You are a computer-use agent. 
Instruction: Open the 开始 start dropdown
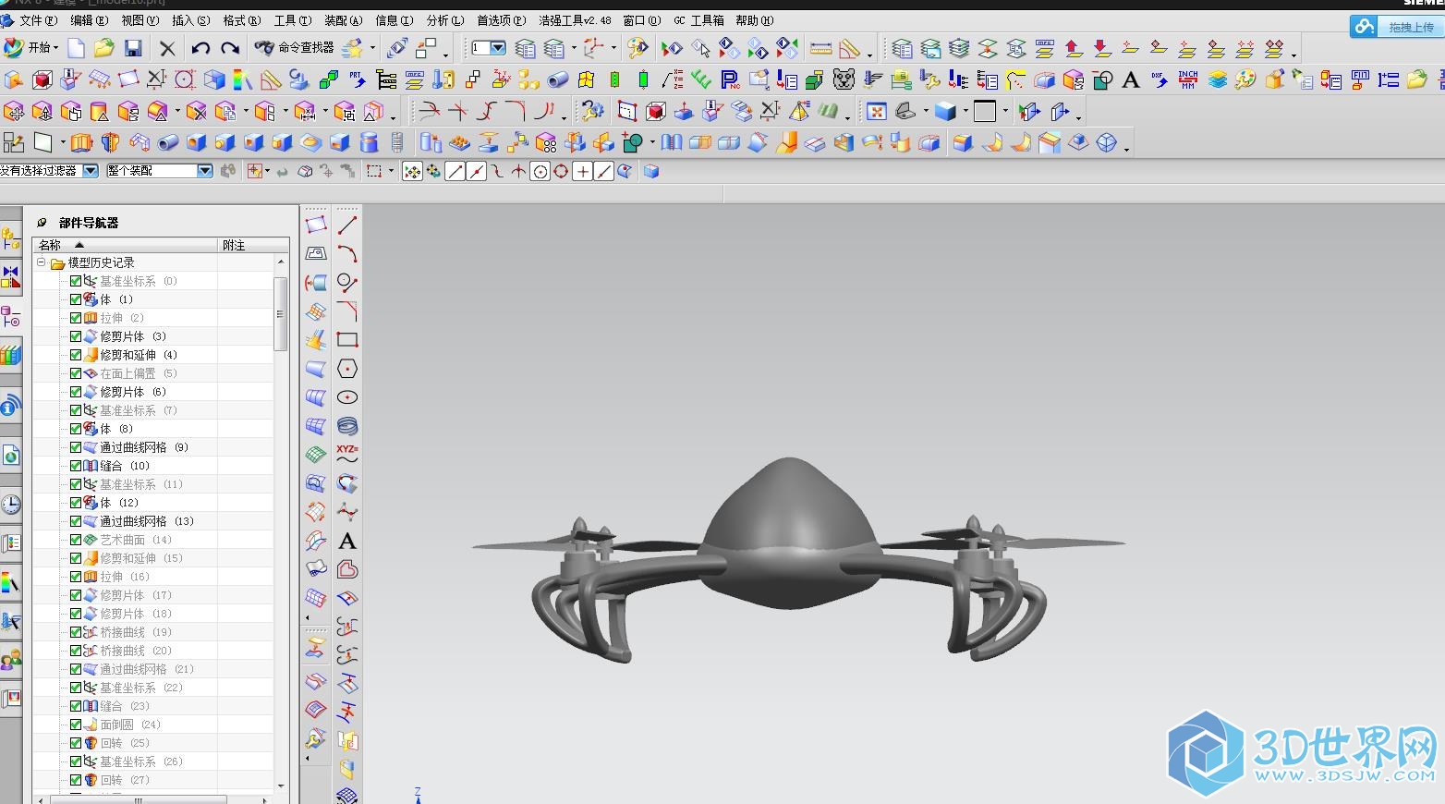pos(30,48)
